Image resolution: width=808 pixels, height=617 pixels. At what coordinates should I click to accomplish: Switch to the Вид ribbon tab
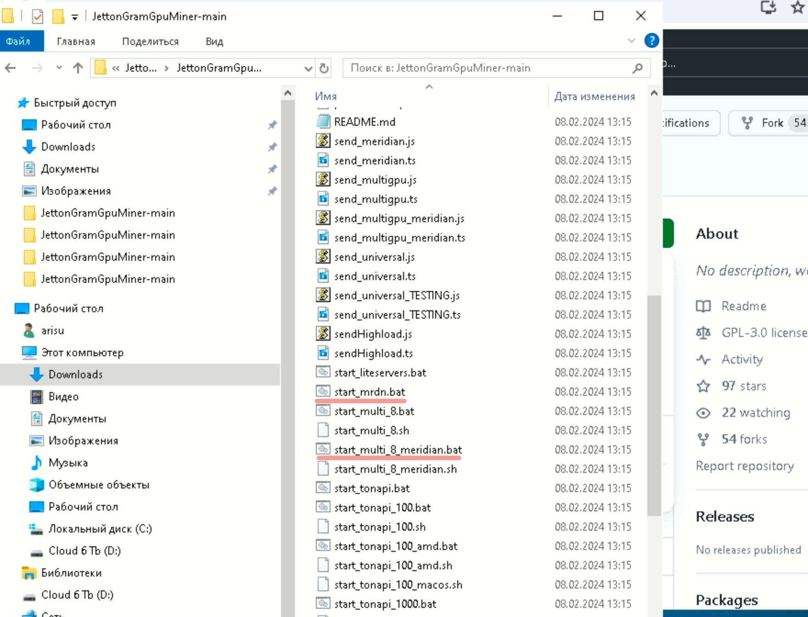click(214, 41)
